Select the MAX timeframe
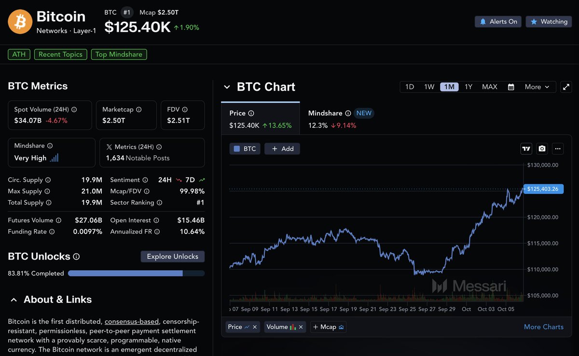The height and width of the screenshot is (356, 579). pos(490,87)
